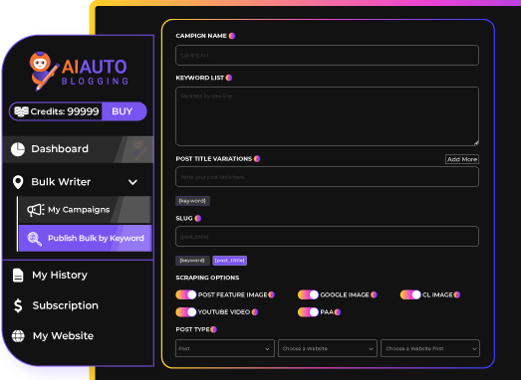Open My Campaigns submenu item
Image resolution: width=521 pixels, height=380 pixels.
click(x=85, y=210)
